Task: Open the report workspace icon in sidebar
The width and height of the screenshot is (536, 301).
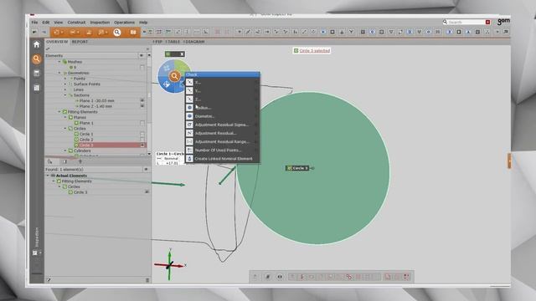Action: (37, 74)
